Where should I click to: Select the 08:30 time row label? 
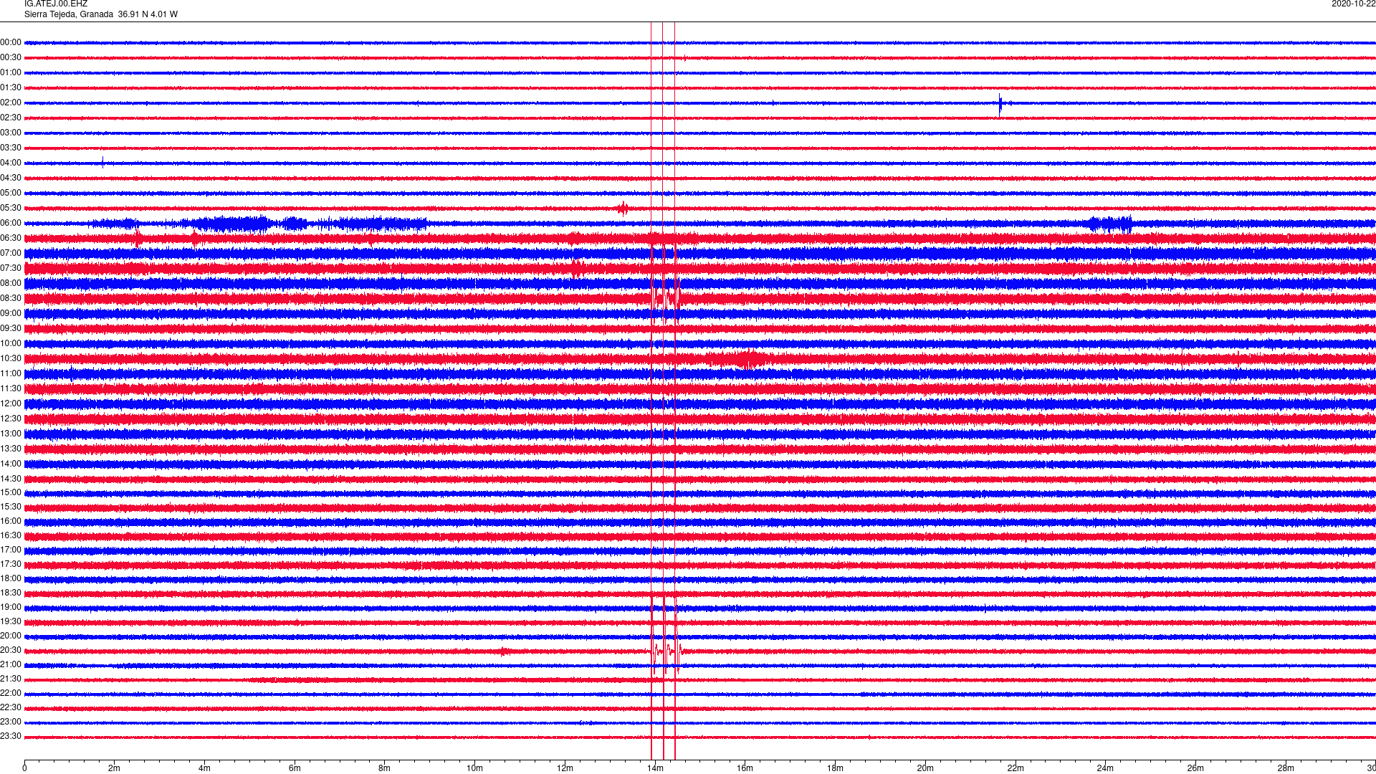pyautogui.click(x=11, y=299)
